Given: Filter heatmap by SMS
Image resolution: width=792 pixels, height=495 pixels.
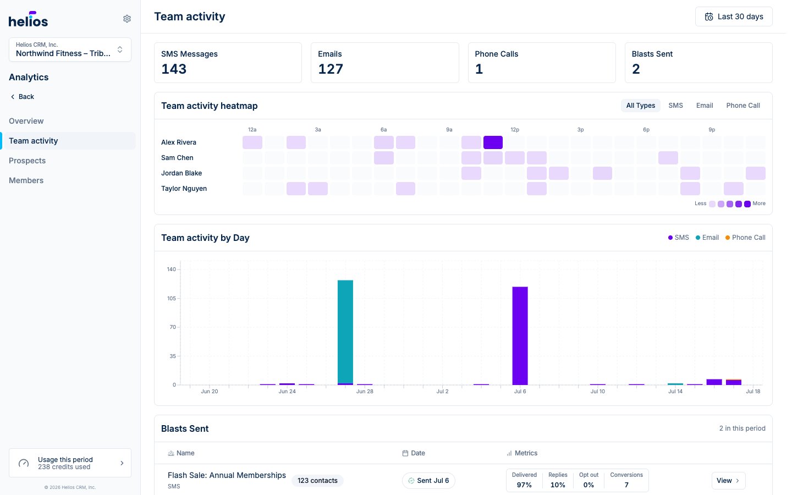Looking at the screenshot, I should [675, 106].
